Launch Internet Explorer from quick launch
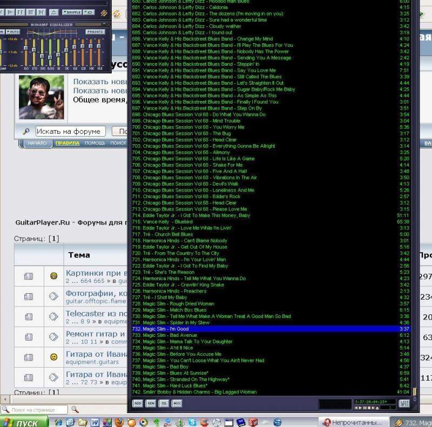 (58, 422)
